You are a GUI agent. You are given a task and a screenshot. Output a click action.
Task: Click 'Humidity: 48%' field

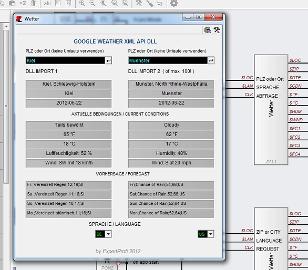coord(171,153)
